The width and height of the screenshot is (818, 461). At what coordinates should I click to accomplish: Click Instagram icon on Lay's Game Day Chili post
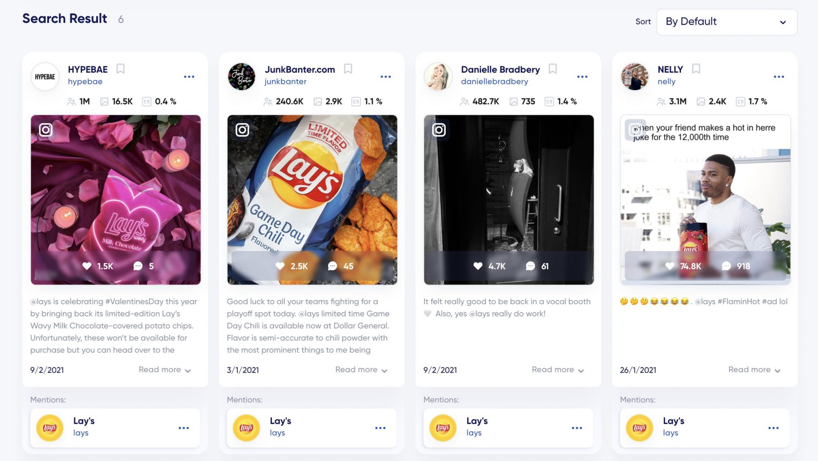tap(242, 130)
